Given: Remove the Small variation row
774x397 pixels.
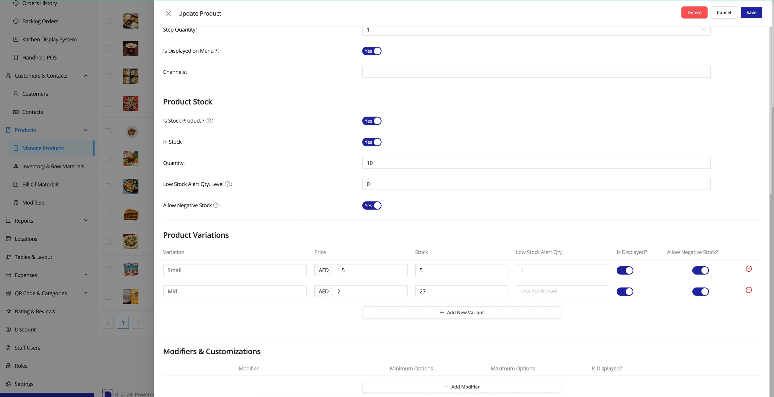Looking at the screenshot, I should (748, 269).
